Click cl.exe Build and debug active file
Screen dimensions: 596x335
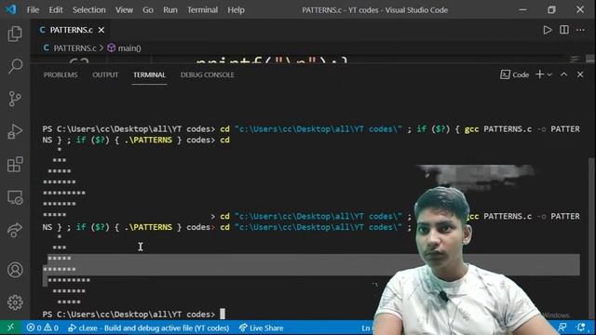149,328
